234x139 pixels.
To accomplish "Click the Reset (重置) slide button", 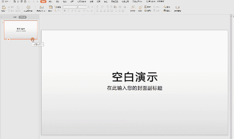I will pyautogui.click(x=58, y=7).
